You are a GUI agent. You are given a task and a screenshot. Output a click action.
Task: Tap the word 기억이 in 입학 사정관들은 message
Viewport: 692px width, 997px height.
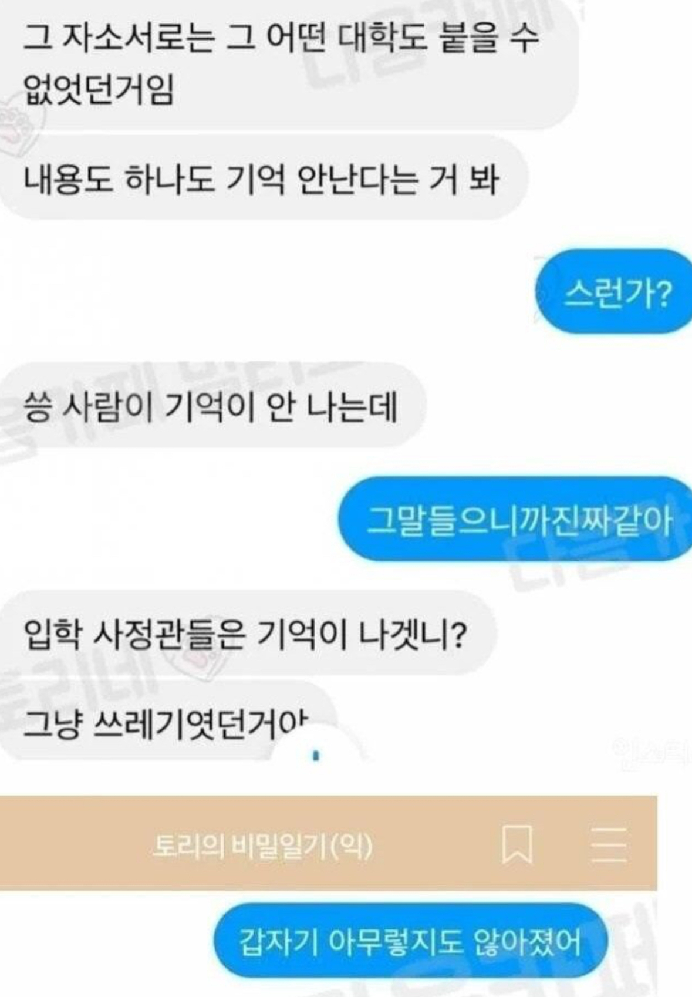coord(303,633)
